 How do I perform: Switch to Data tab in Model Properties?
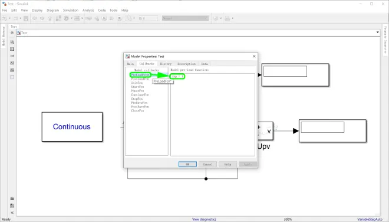205,64
